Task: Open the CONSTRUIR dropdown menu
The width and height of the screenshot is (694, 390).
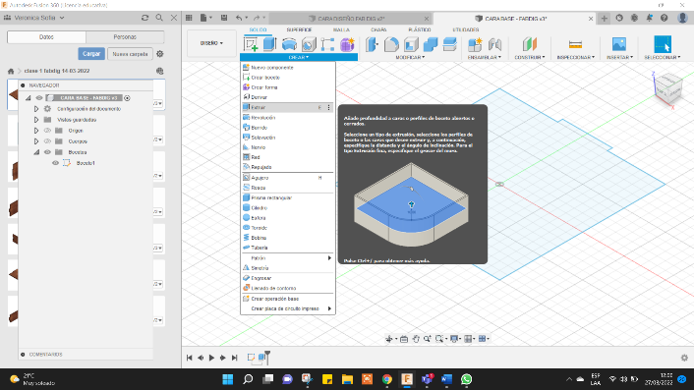Action: pos(530,58)
